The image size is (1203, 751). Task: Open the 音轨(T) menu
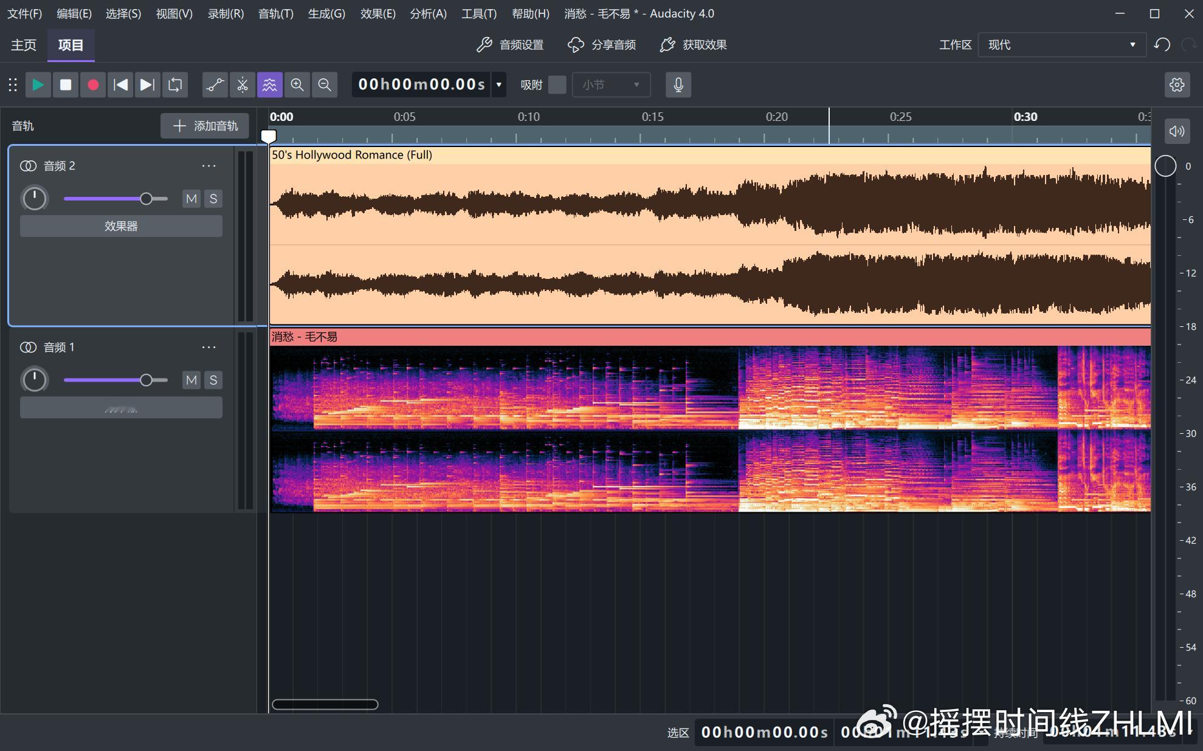pos(276,13)
